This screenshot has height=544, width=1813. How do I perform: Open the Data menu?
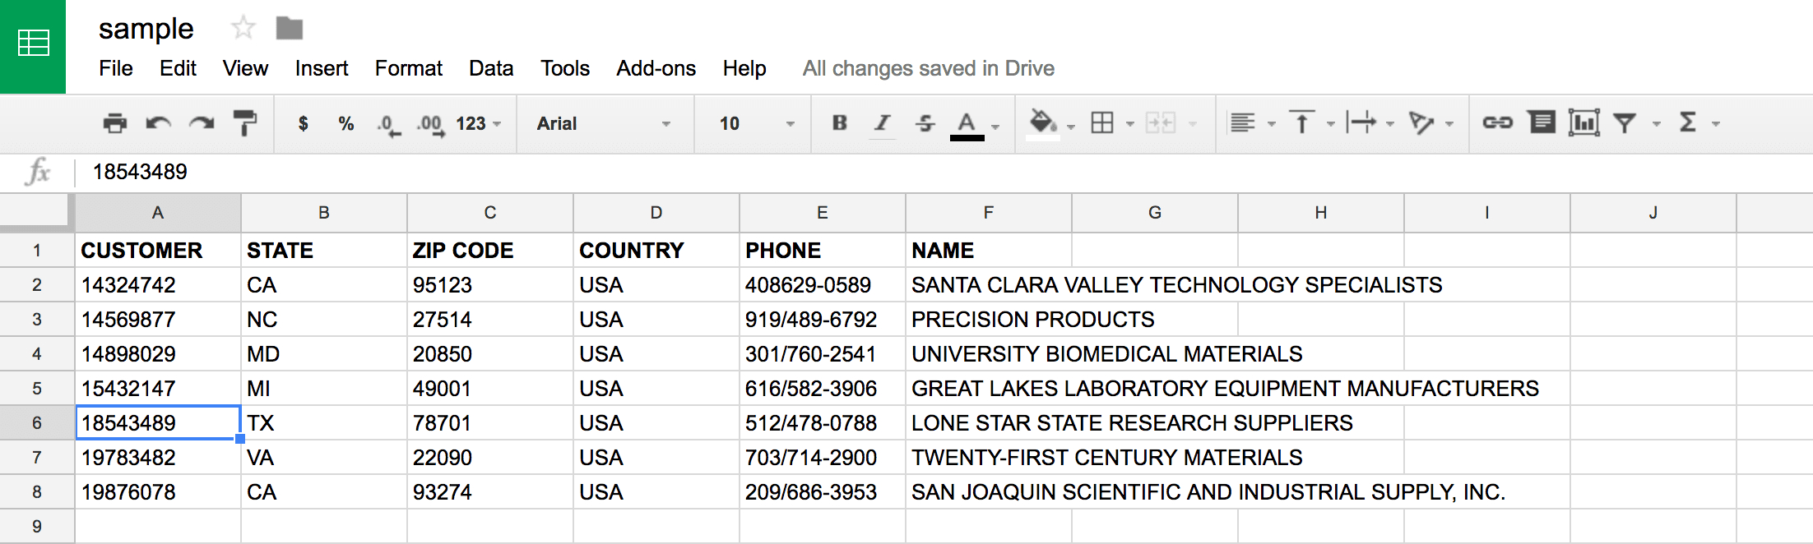click(x=490, y=69)
